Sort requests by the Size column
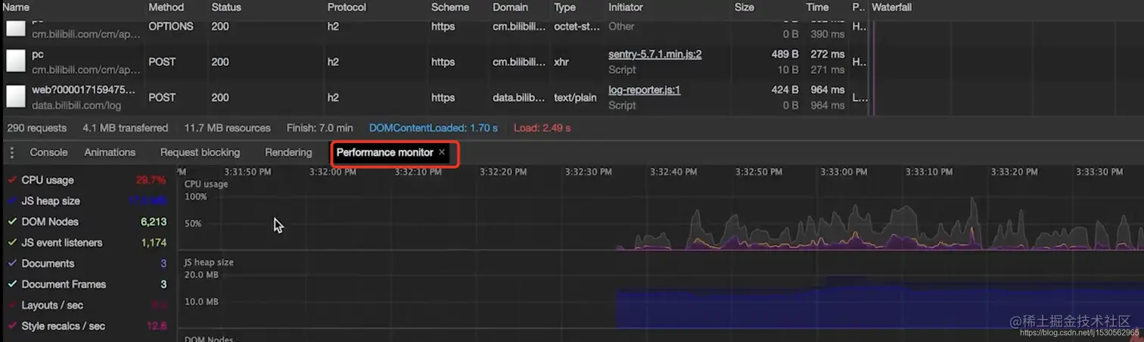Image resolution: width=1144 pixels, height=342 pixels. [745, 7]
